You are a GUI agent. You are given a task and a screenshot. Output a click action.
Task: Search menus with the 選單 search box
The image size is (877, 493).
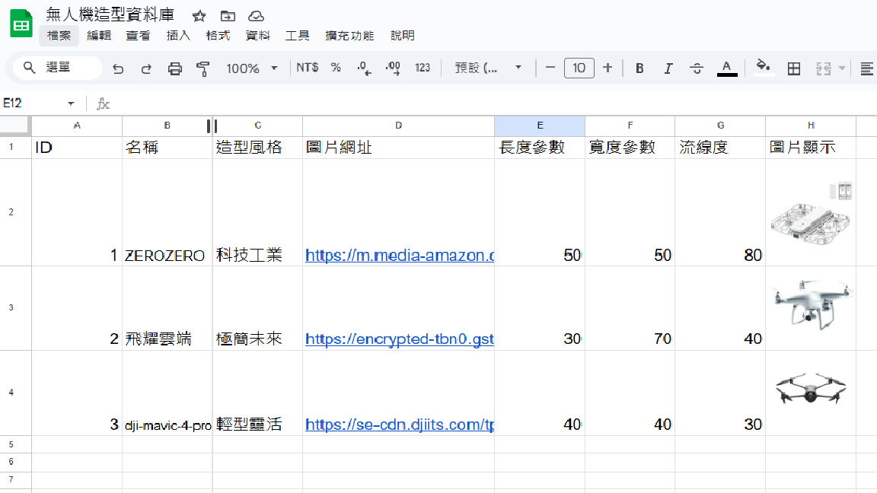58,68
